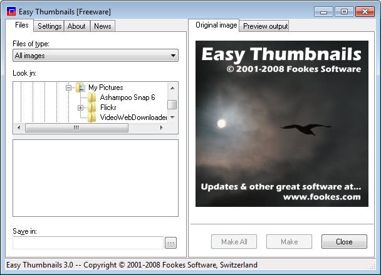
Task: Click the Look in label
Action: click(x=24, y=73)
